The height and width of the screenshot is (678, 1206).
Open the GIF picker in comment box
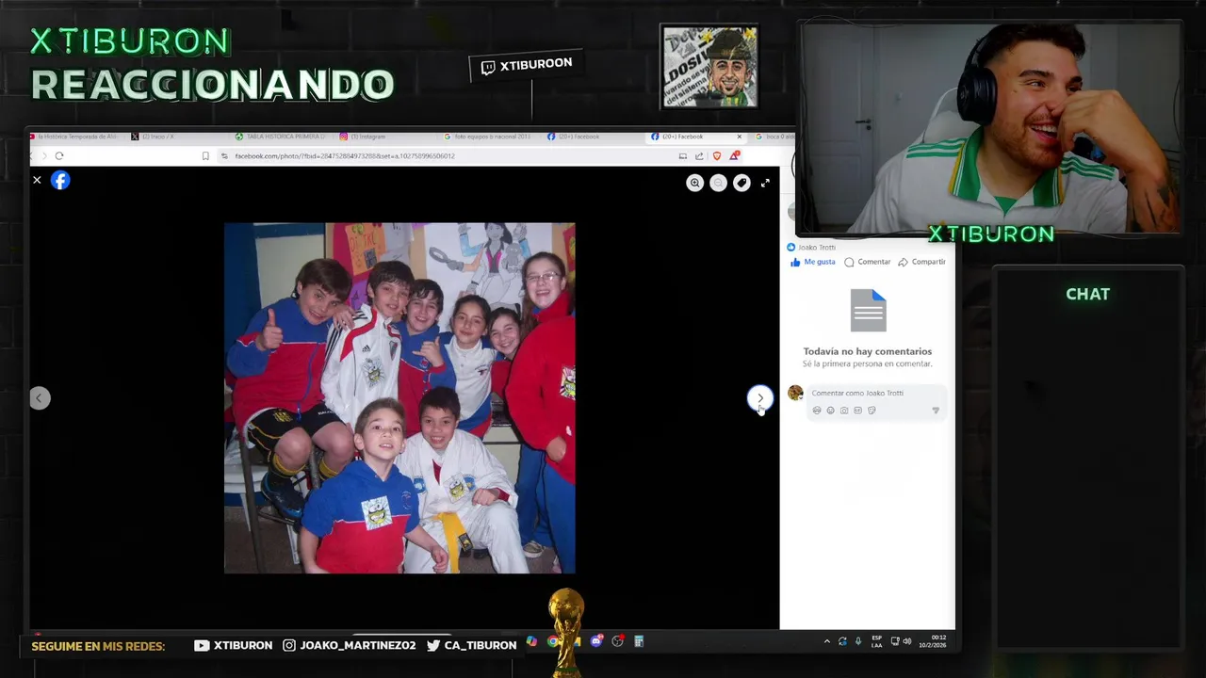(x=857, y=411)
